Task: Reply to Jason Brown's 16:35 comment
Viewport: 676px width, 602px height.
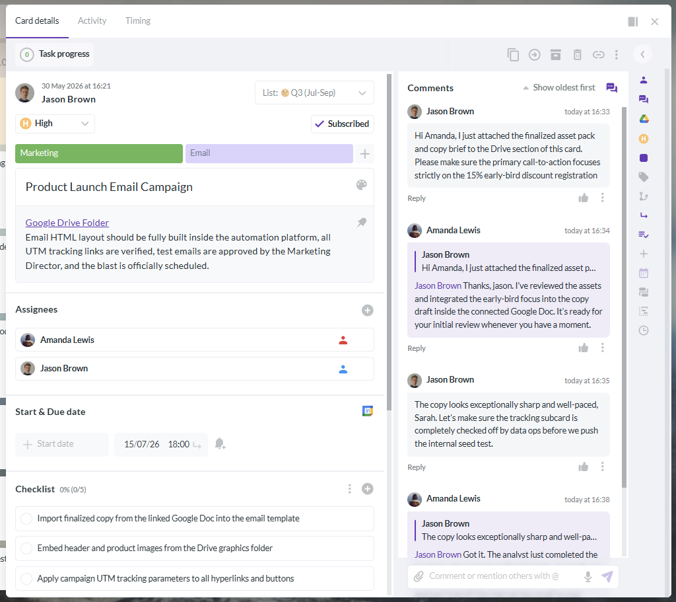Action: (x=417, y=467)
